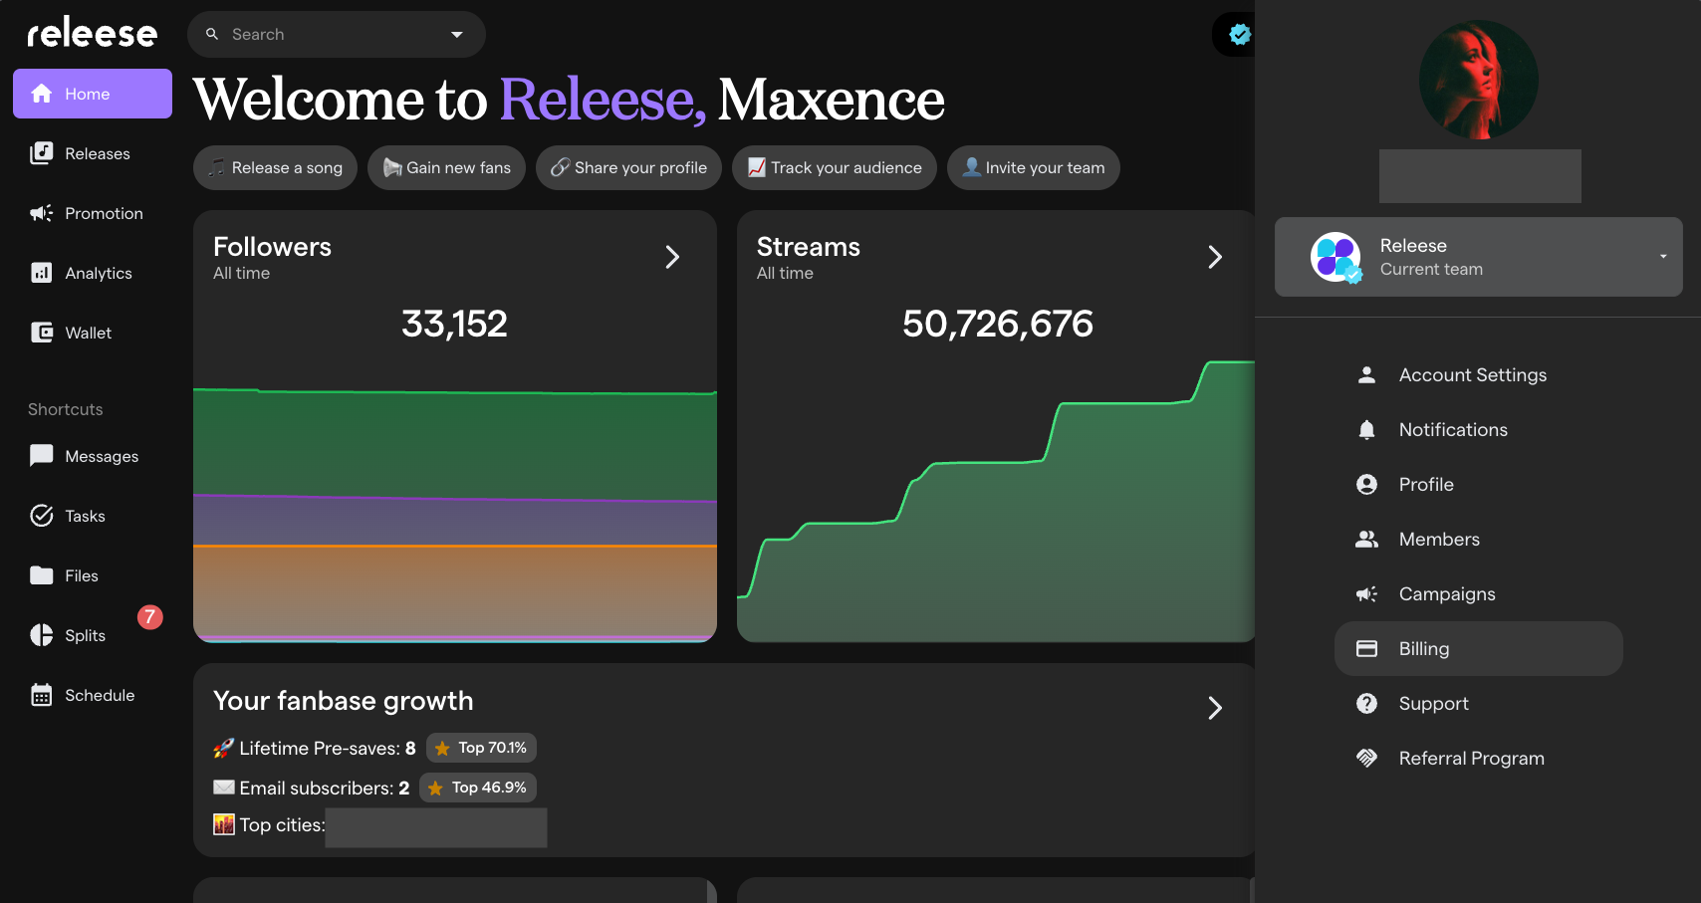Click the Invite your team button
The height and width of the screenshot is (903, 1701).
(x=1034, y=168)
